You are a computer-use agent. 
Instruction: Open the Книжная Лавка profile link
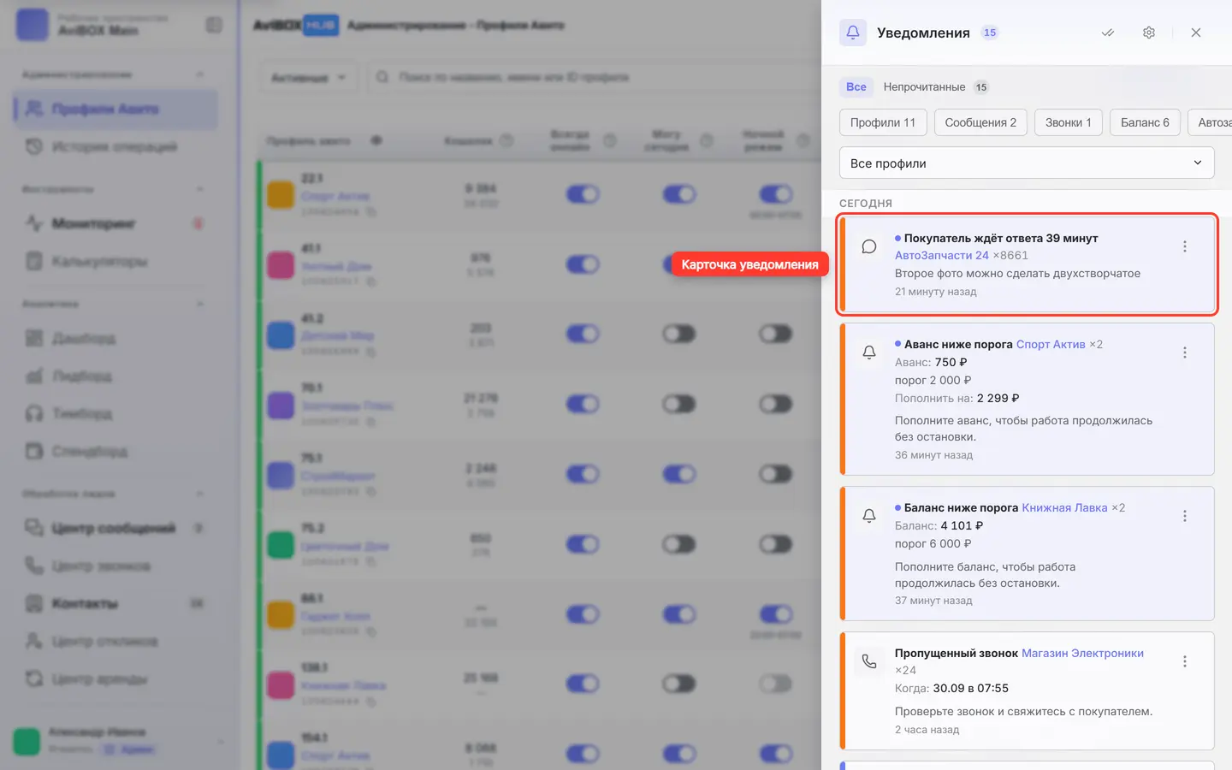coord(1064,507)
